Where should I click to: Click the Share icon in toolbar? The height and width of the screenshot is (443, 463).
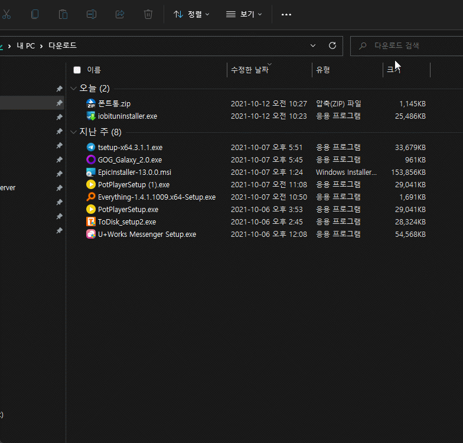click(x=119, y=14)
